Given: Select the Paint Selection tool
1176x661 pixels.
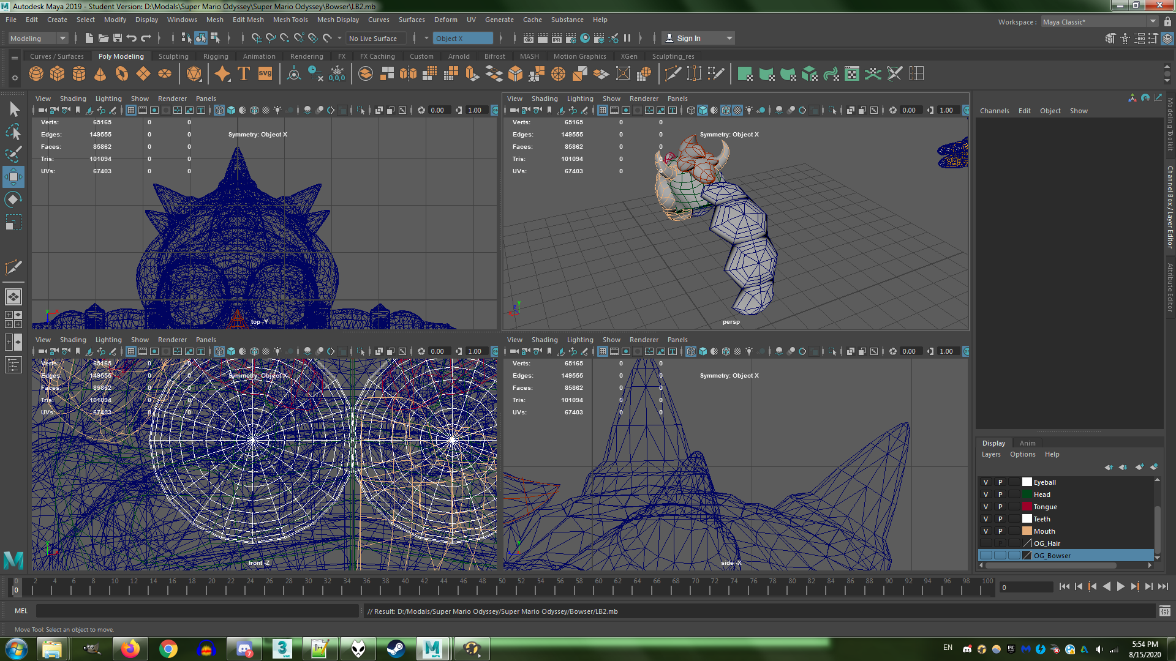Looking at the screenshot, I should (13, 154).
